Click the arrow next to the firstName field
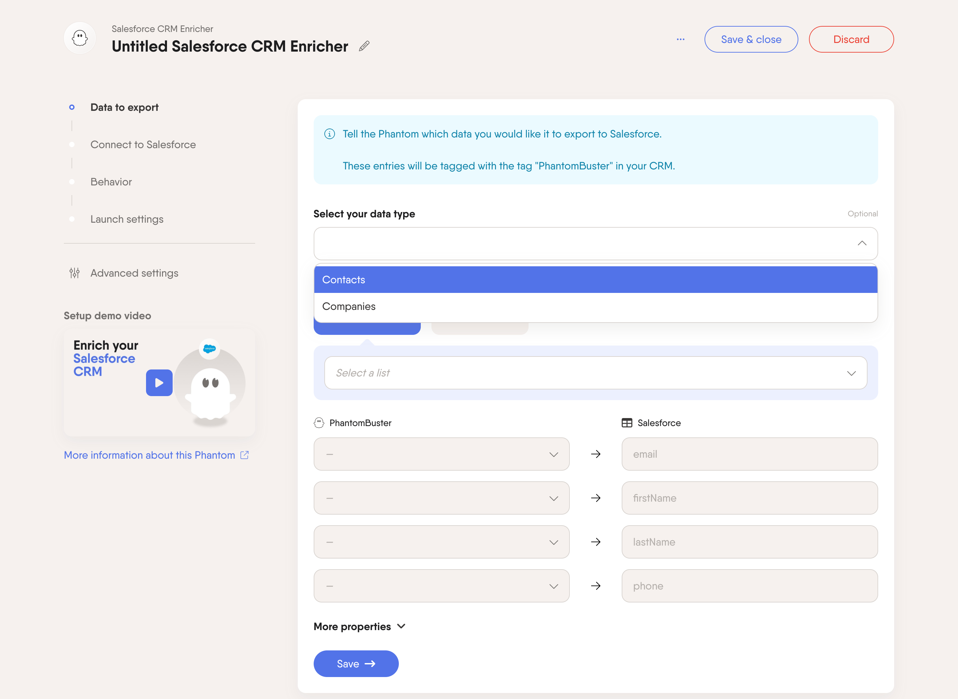Screen dimensions: 958x699 (x=596, y=498)
